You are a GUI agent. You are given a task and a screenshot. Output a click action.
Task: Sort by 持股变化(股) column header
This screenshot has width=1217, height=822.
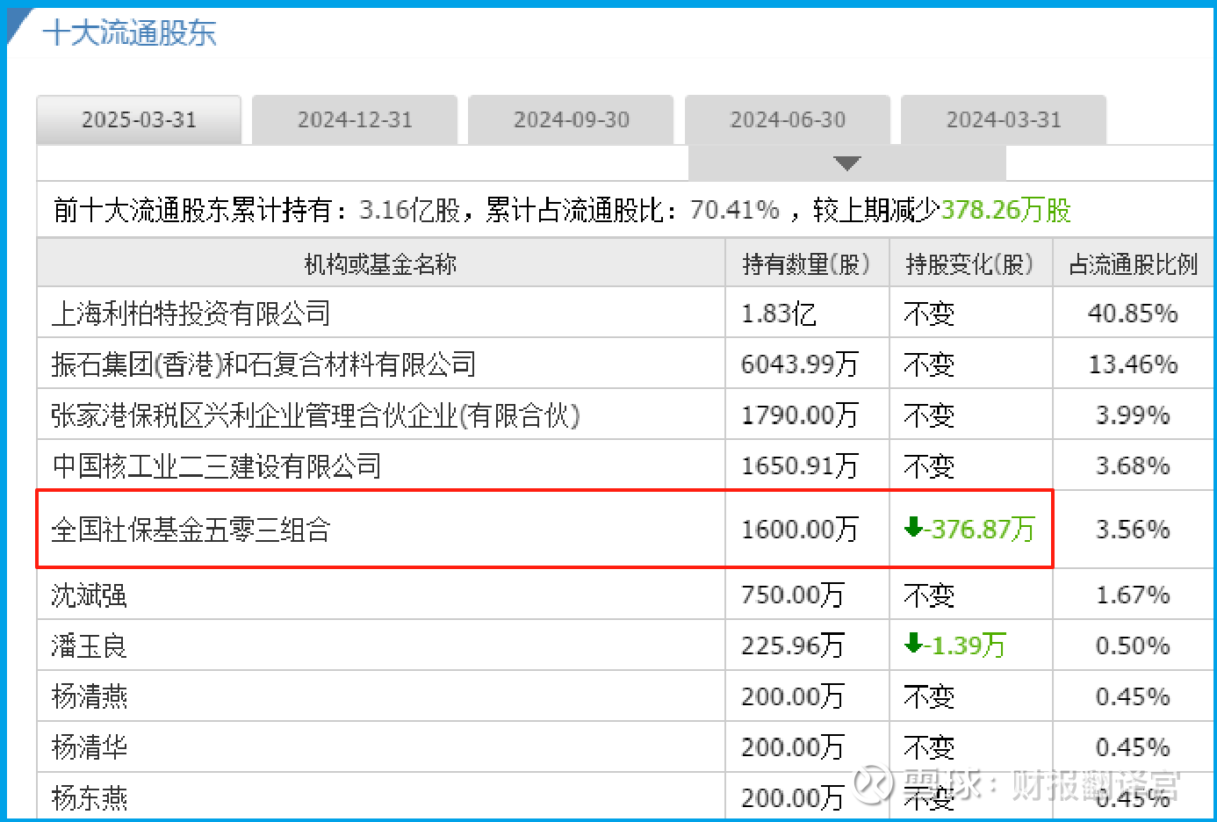pos(969,264)
